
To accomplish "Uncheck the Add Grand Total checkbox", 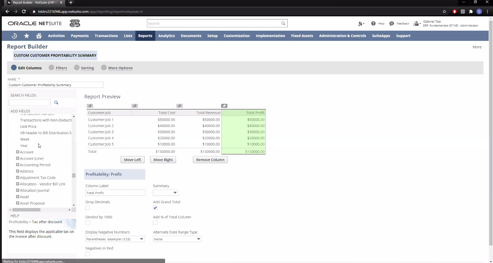I will pyautogui.click(x=155, y=207).
